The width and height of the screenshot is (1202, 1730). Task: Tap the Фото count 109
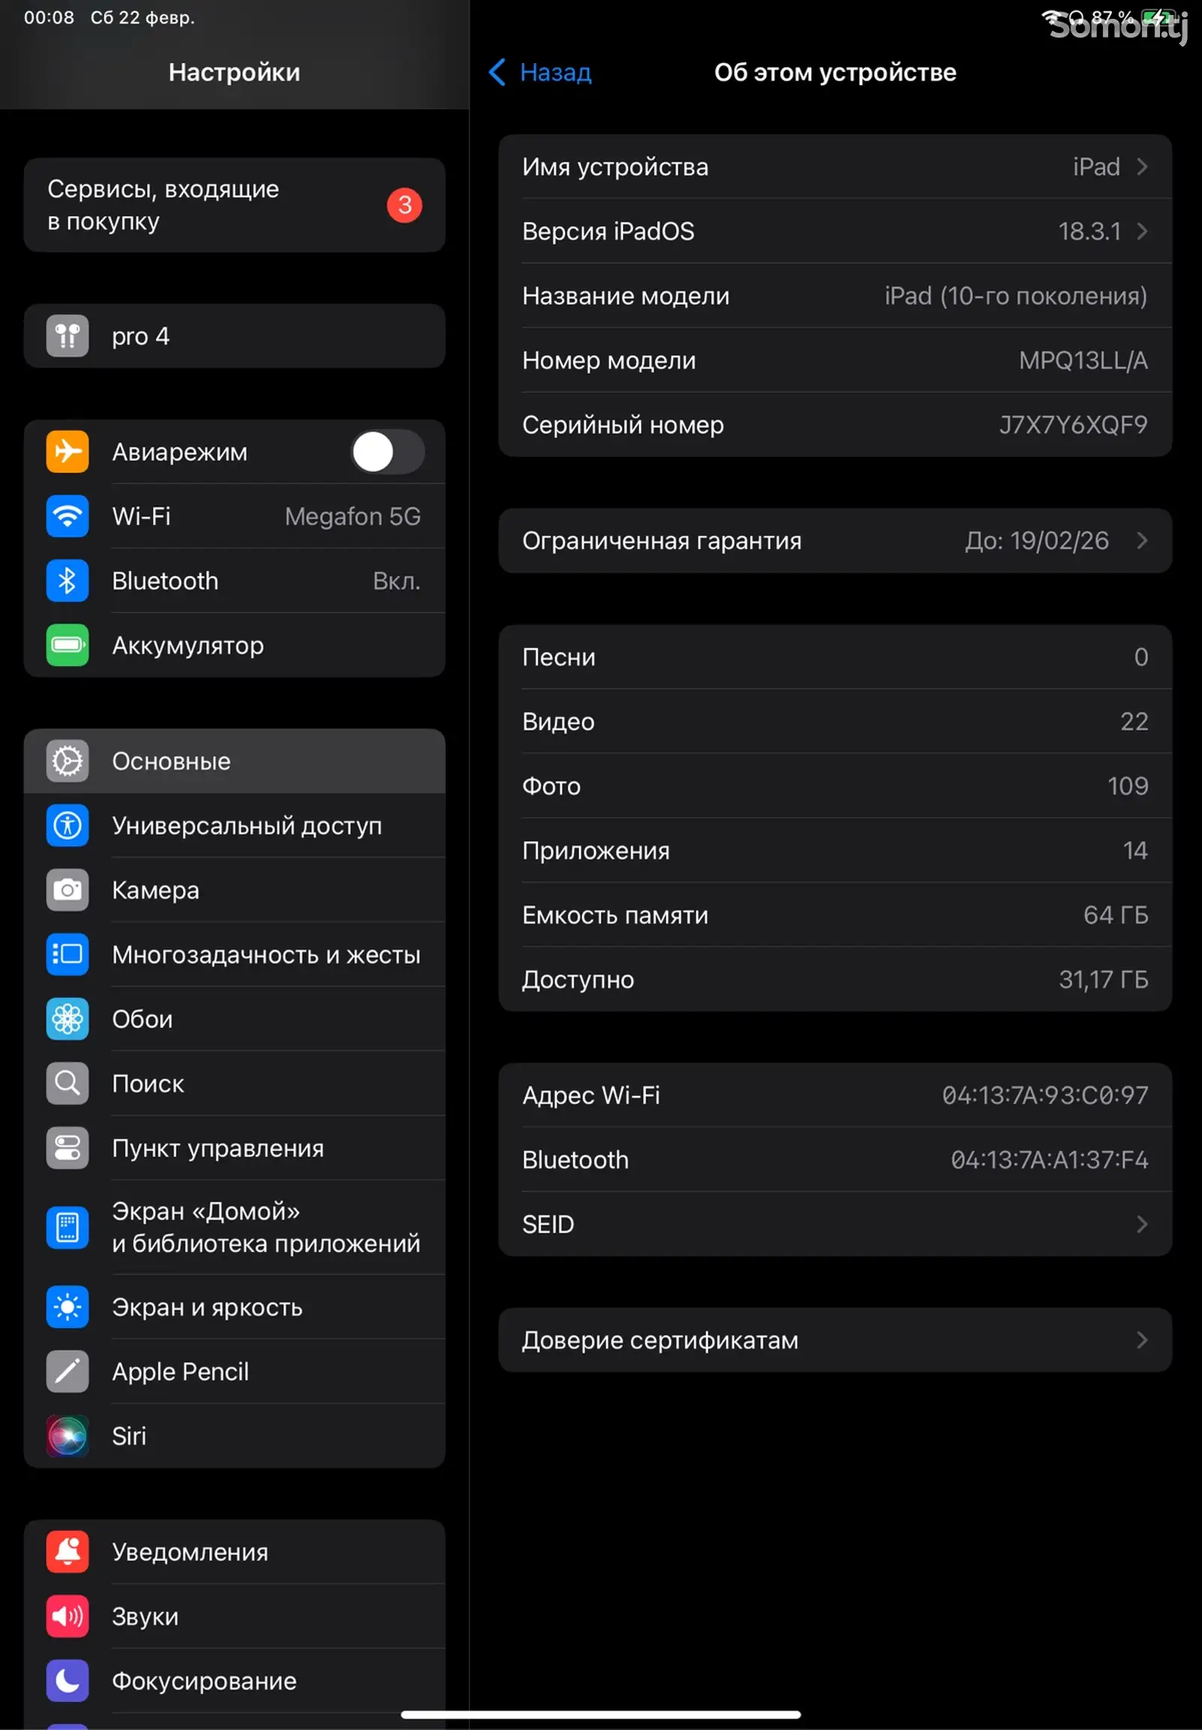click(1128, 787)
